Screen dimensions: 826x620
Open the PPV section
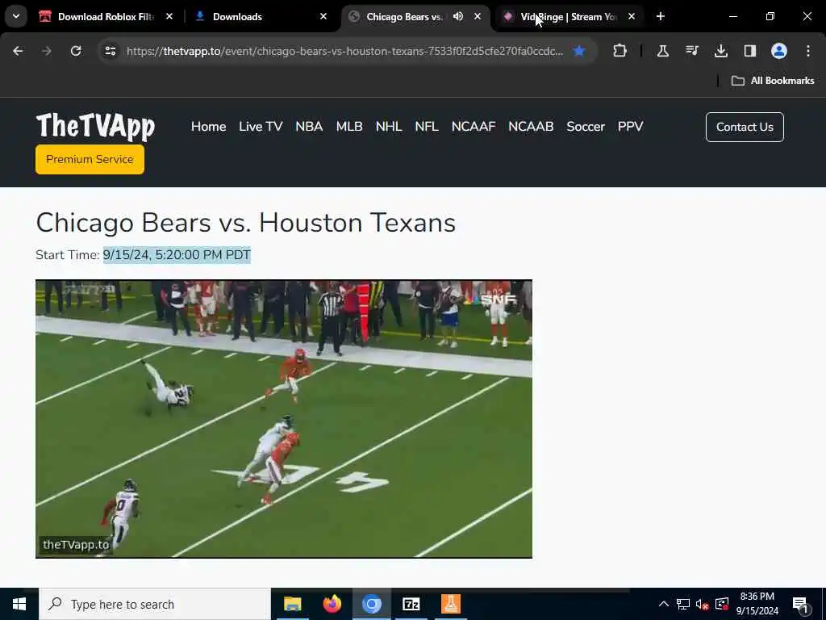(x=630, y=127)
